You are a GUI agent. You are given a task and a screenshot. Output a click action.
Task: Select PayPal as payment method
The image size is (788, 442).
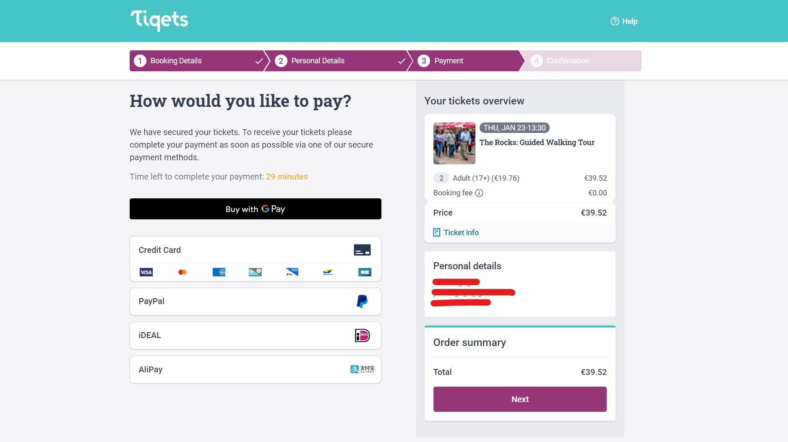click(x=256, y=302)
